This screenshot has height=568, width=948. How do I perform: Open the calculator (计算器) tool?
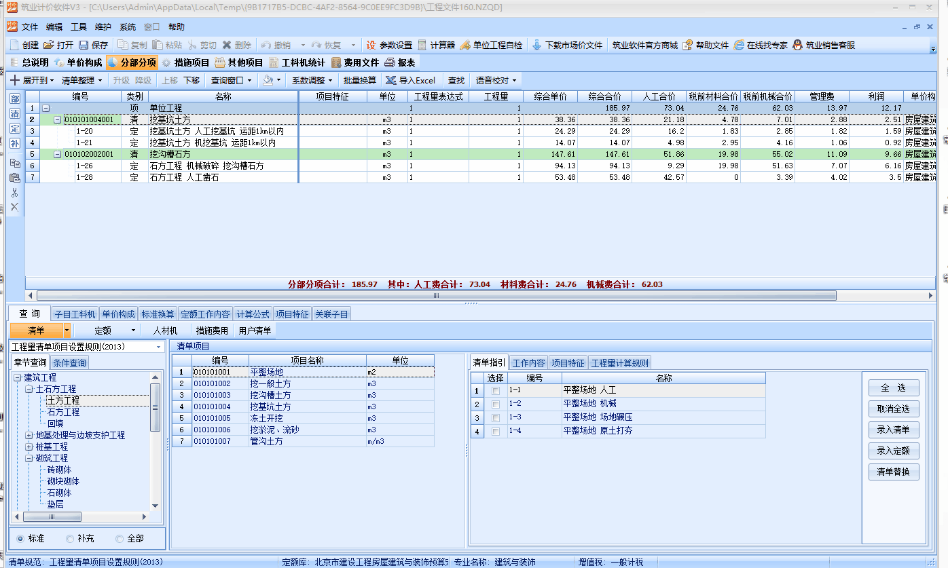[422, 45]
